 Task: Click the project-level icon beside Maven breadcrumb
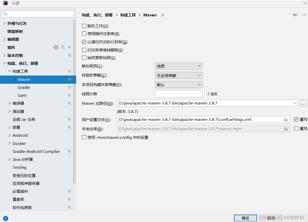coord(163,15)
